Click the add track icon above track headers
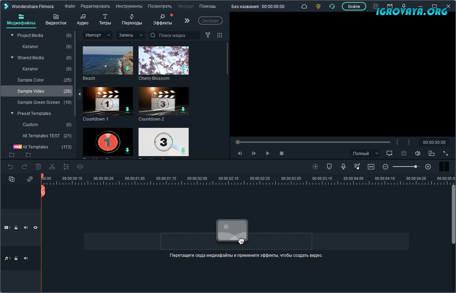 point(11,179)
